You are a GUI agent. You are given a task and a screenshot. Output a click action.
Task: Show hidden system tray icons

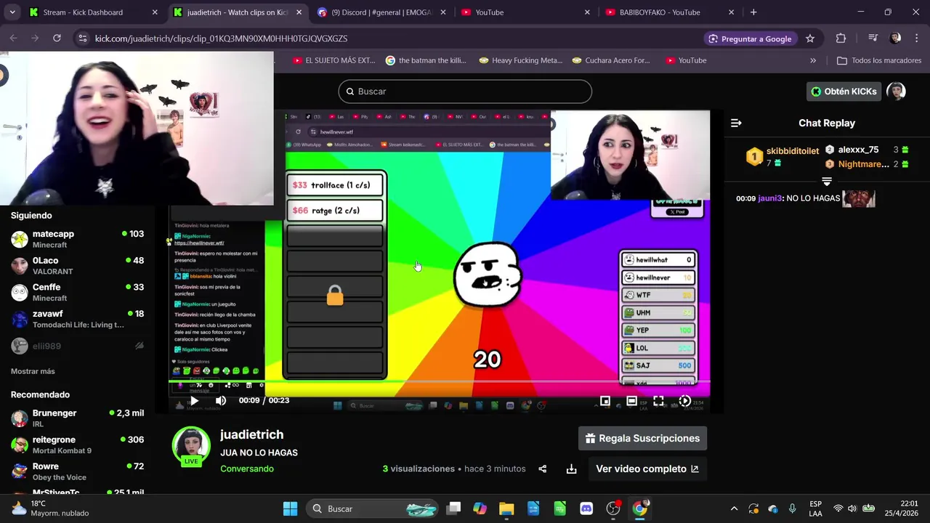click(x=734, y=508)
